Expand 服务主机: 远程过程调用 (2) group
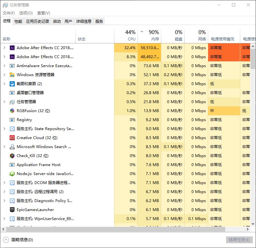This screenshot has width=256, height=248. coord(4,191)
